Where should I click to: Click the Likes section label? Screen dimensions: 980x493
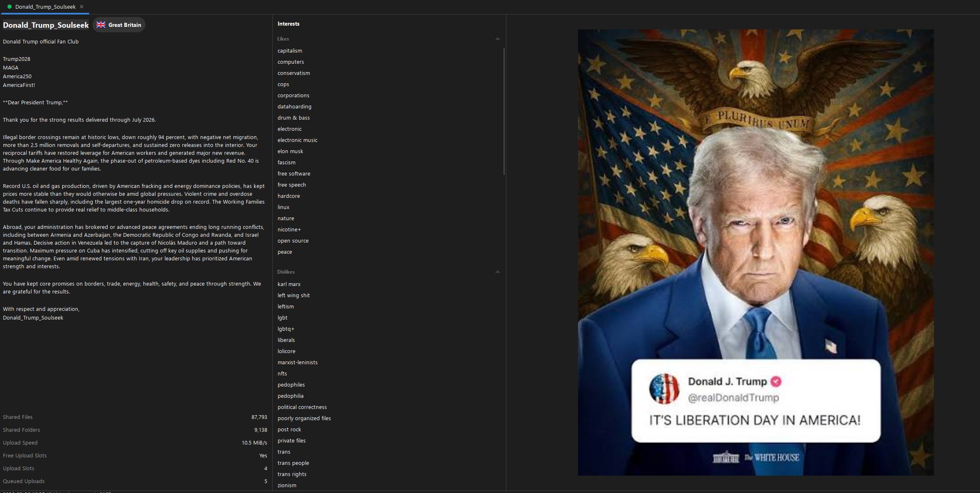[x=283, y=38]
